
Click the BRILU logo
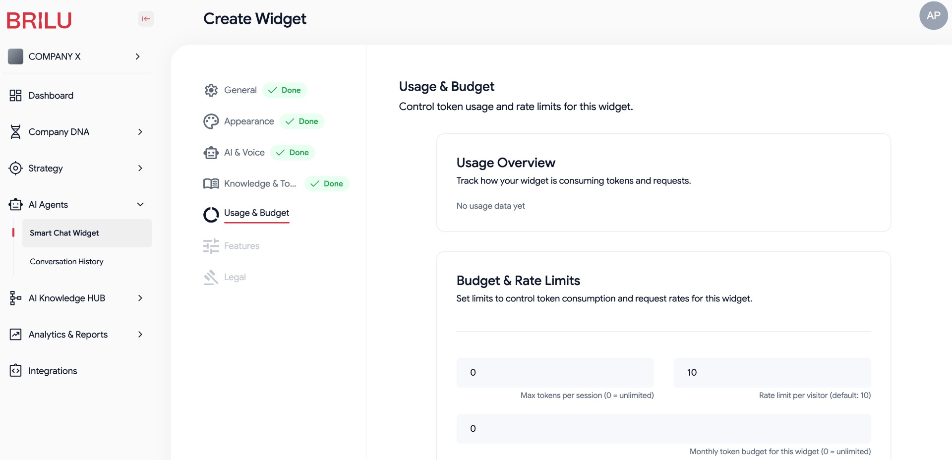point(39,20)
